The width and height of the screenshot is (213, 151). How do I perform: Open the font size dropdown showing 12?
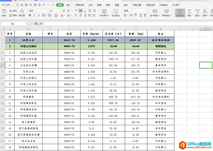coord(60,11)
